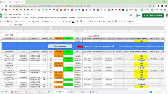Open cell fill color picker
The width and height of the screenshot is (168, 94).
(77, 21)
